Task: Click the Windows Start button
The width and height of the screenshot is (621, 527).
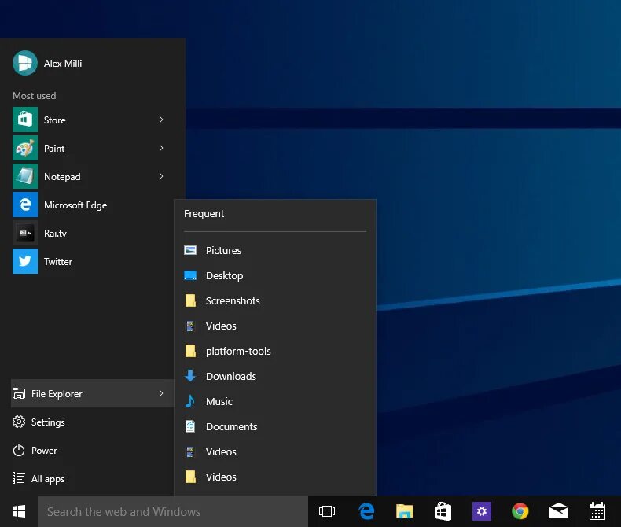Action: 19,511
